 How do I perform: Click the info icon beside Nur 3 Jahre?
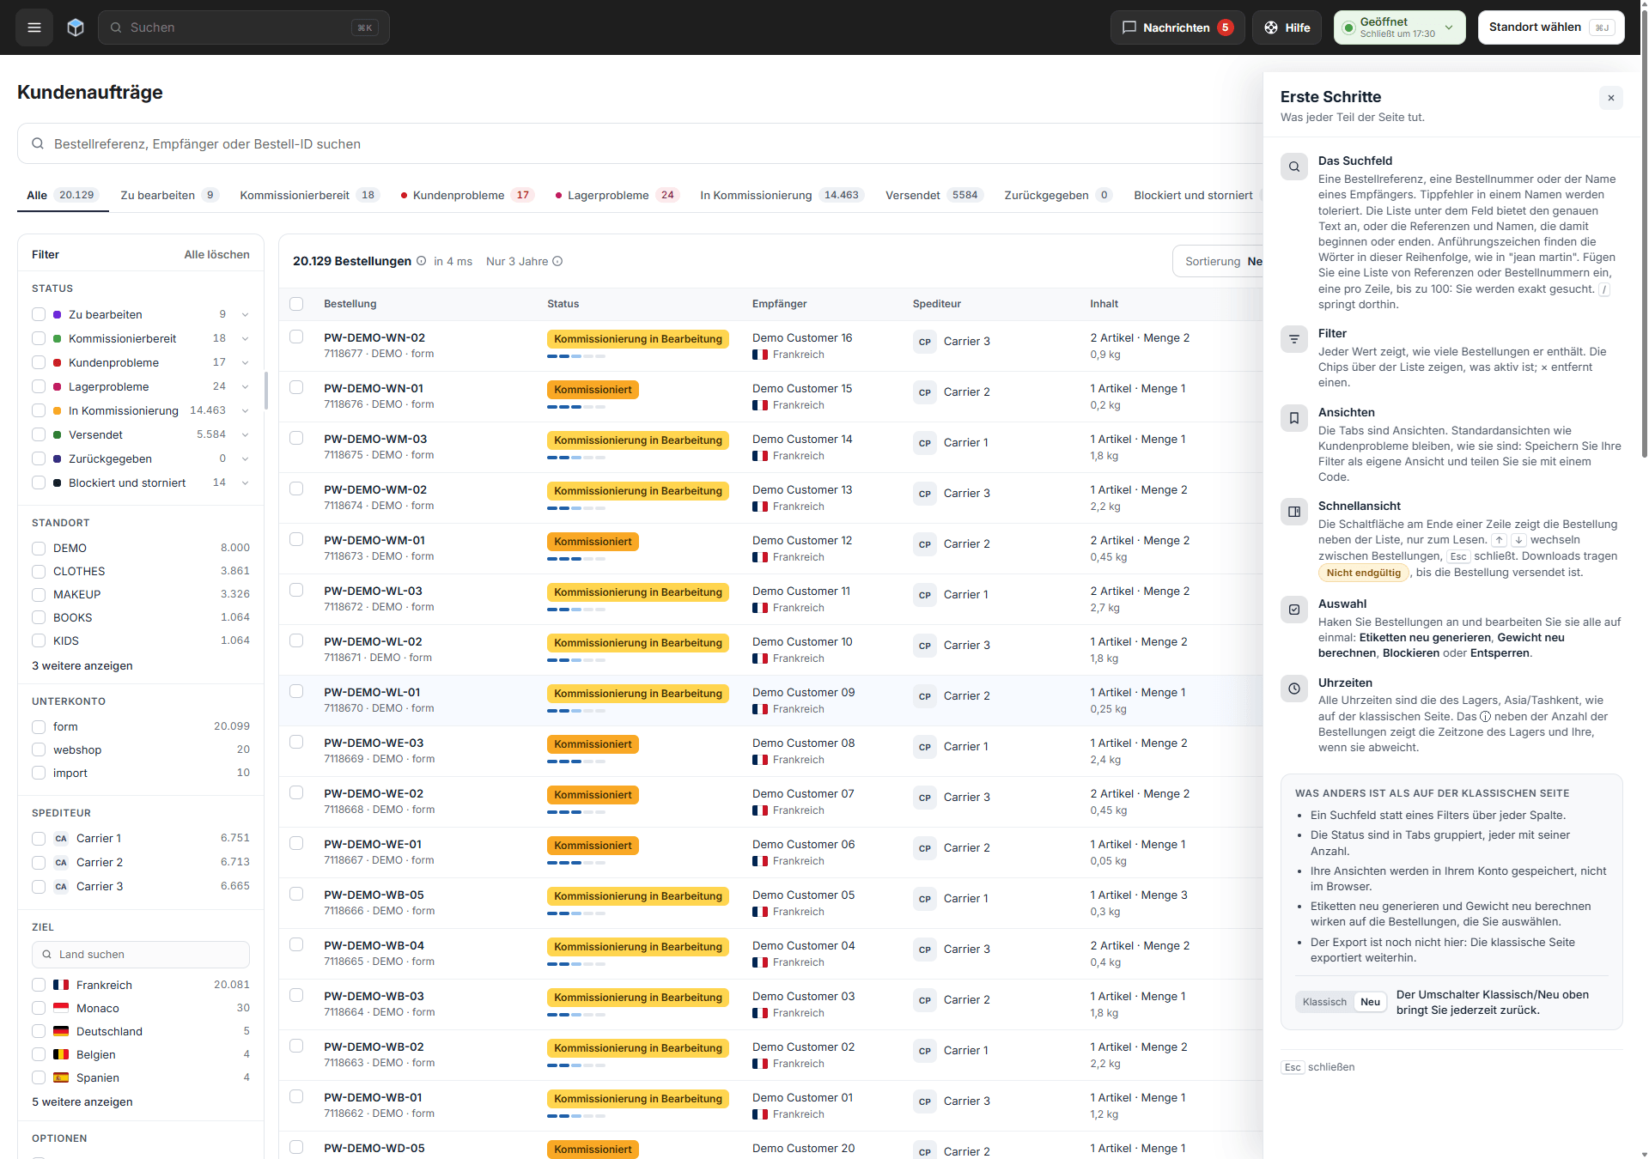(x=557, y=261)
